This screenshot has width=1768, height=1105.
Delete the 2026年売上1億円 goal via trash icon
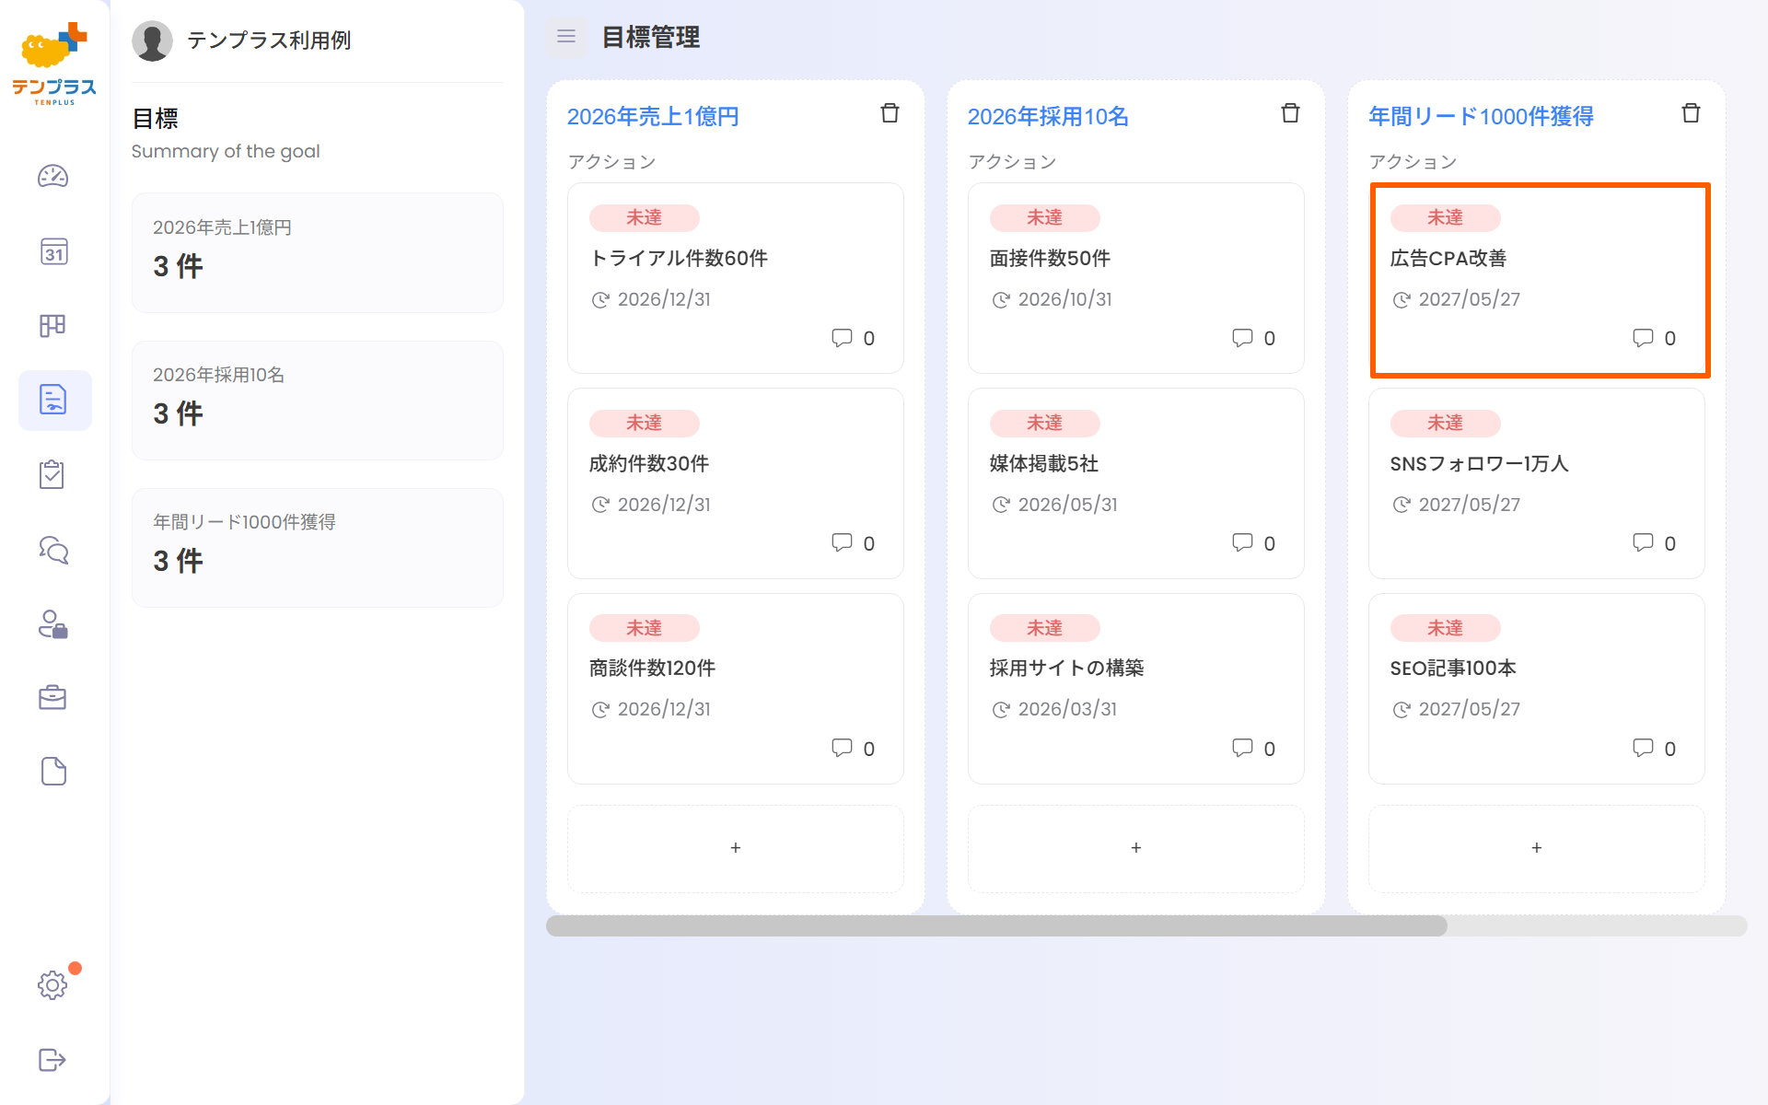tap(890, 113)
